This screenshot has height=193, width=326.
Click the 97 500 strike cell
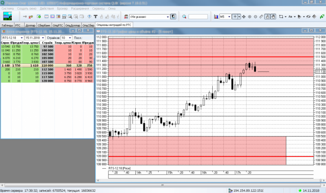[47, 46]
